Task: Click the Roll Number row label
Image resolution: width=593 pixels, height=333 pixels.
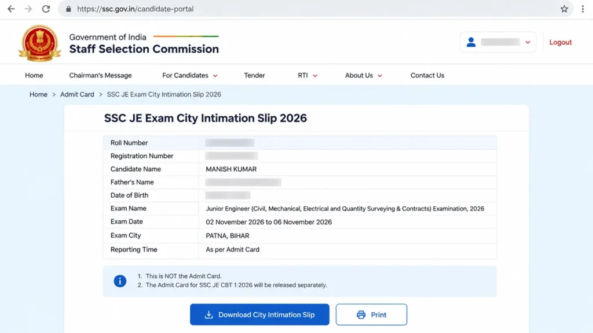Action: click(129, 143)
